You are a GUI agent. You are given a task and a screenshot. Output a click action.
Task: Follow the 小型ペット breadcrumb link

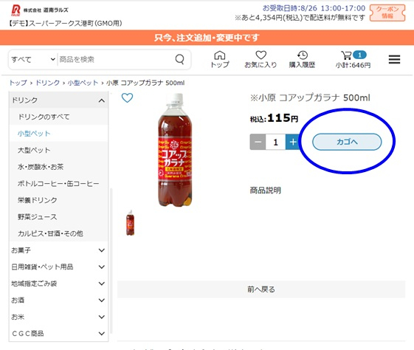tap(83, 83)
